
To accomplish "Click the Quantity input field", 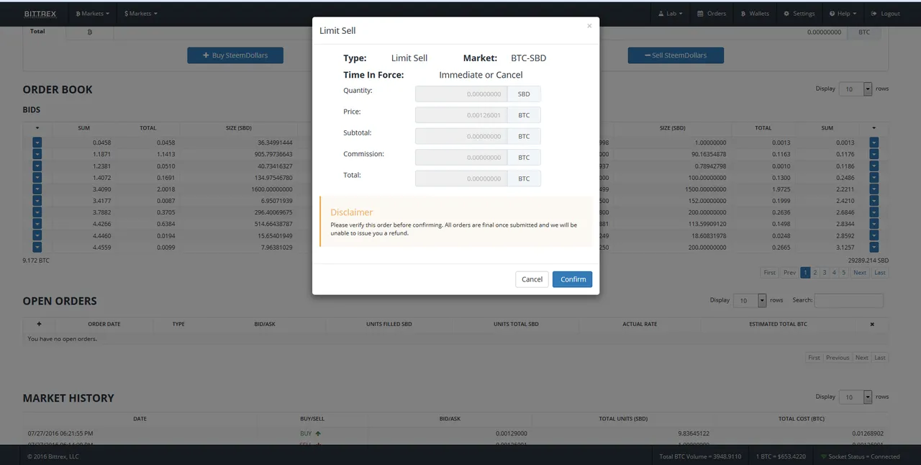I will click(x=461, y=94).
